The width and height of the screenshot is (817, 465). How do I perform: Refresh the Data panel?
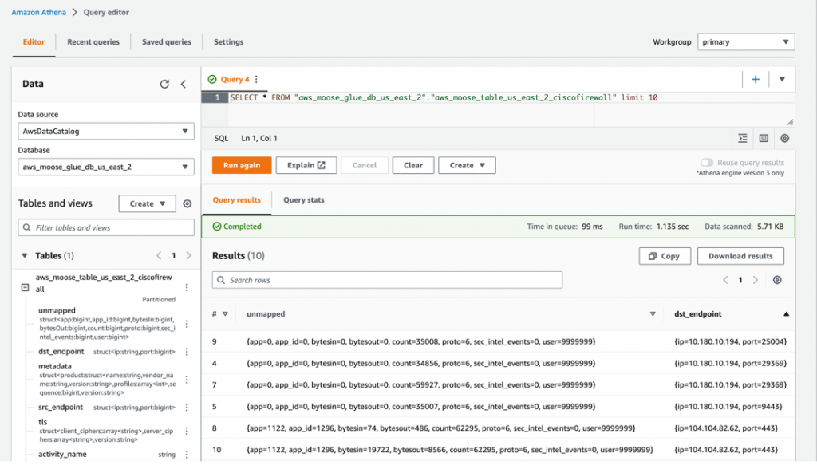[164, 84]
